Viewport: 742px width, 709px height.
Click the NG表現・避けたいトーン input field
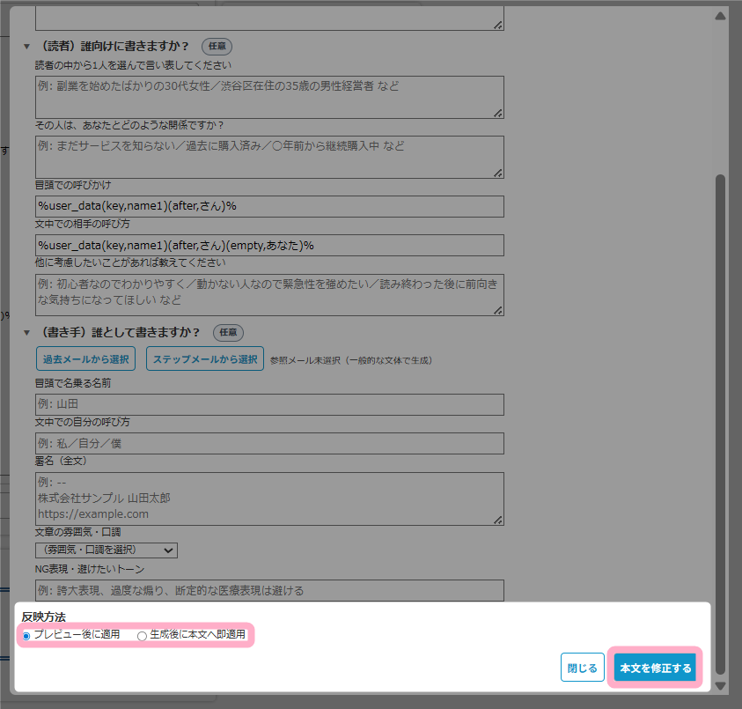(269, 590)
